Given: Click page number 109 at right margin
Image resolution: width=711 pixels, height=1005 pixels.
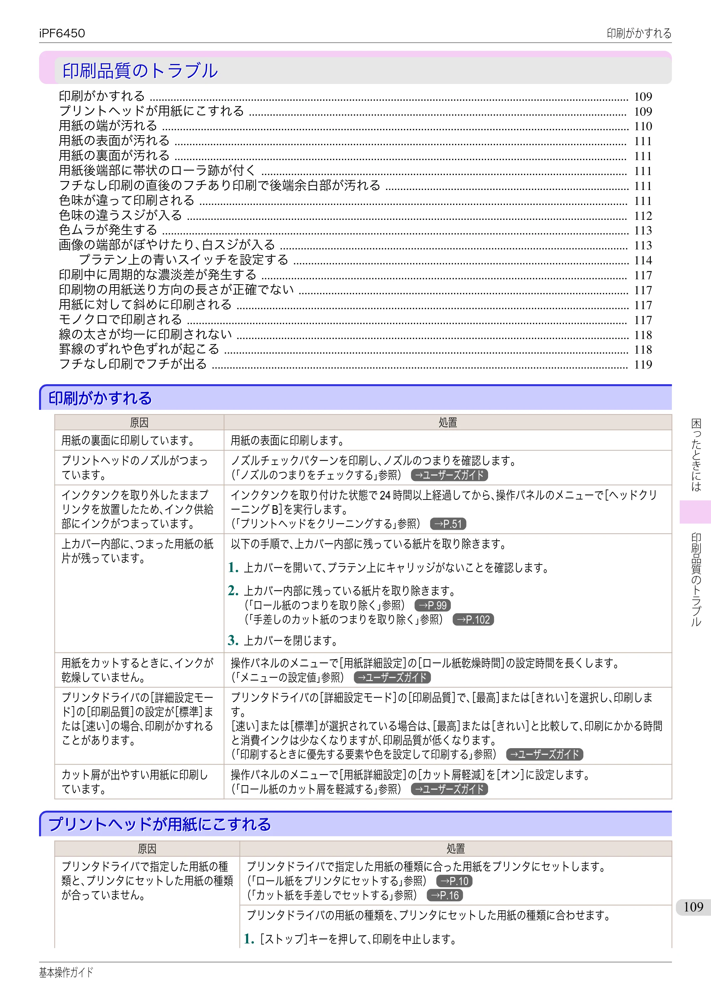Looking at the screenshot, I should (694, 907).
